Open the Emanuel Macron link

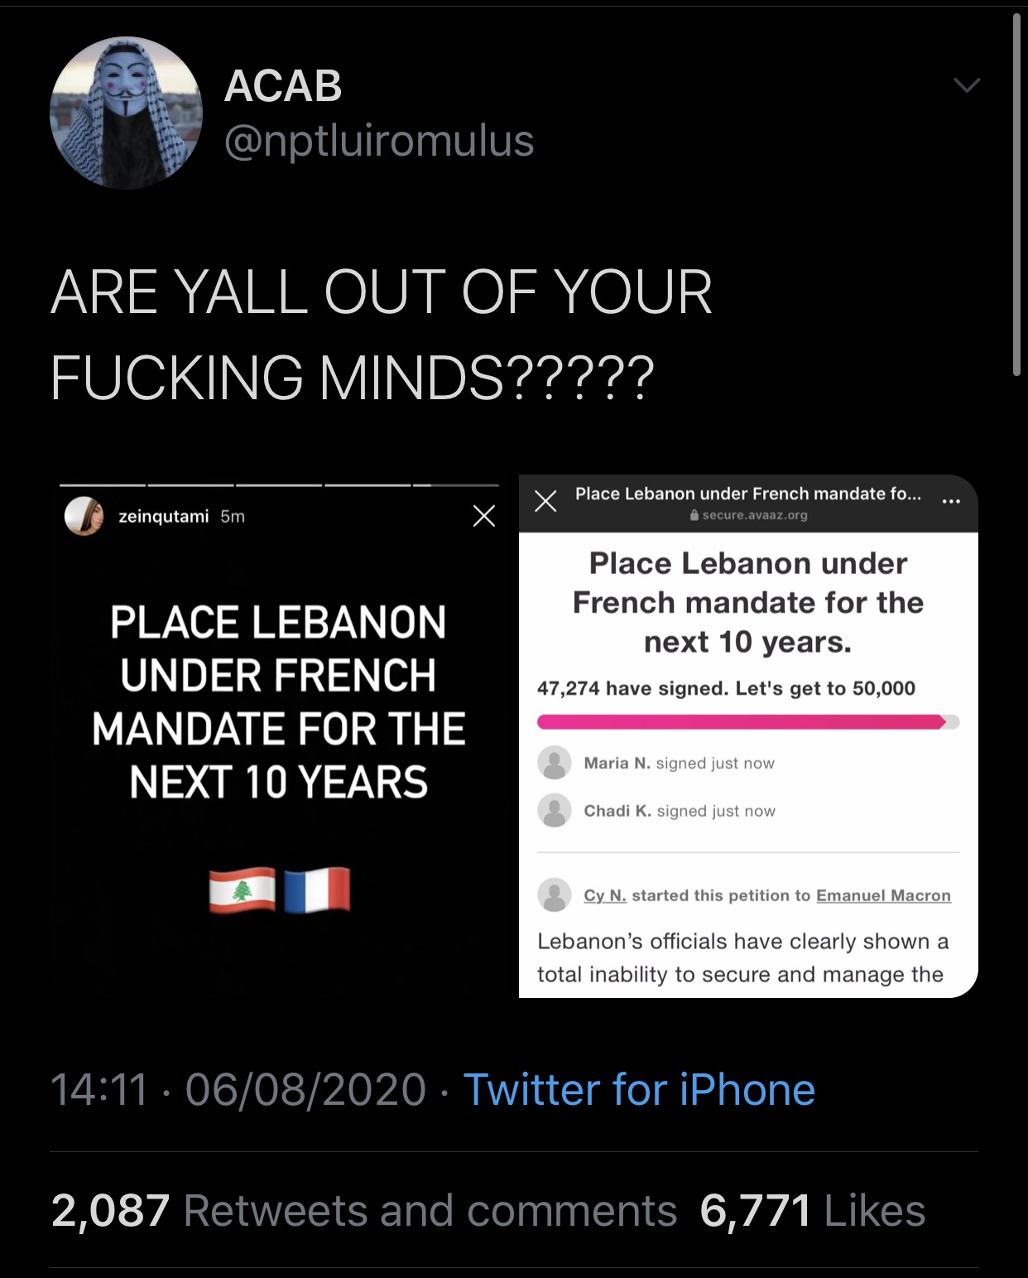(x=883, y=895)
